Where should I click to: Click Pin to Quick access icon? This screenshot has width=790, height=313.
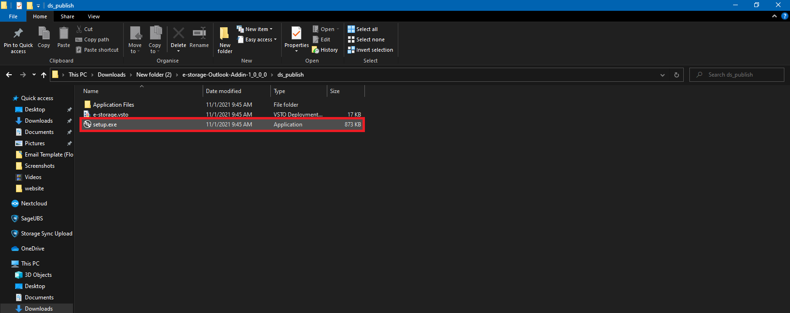[18, 34]
